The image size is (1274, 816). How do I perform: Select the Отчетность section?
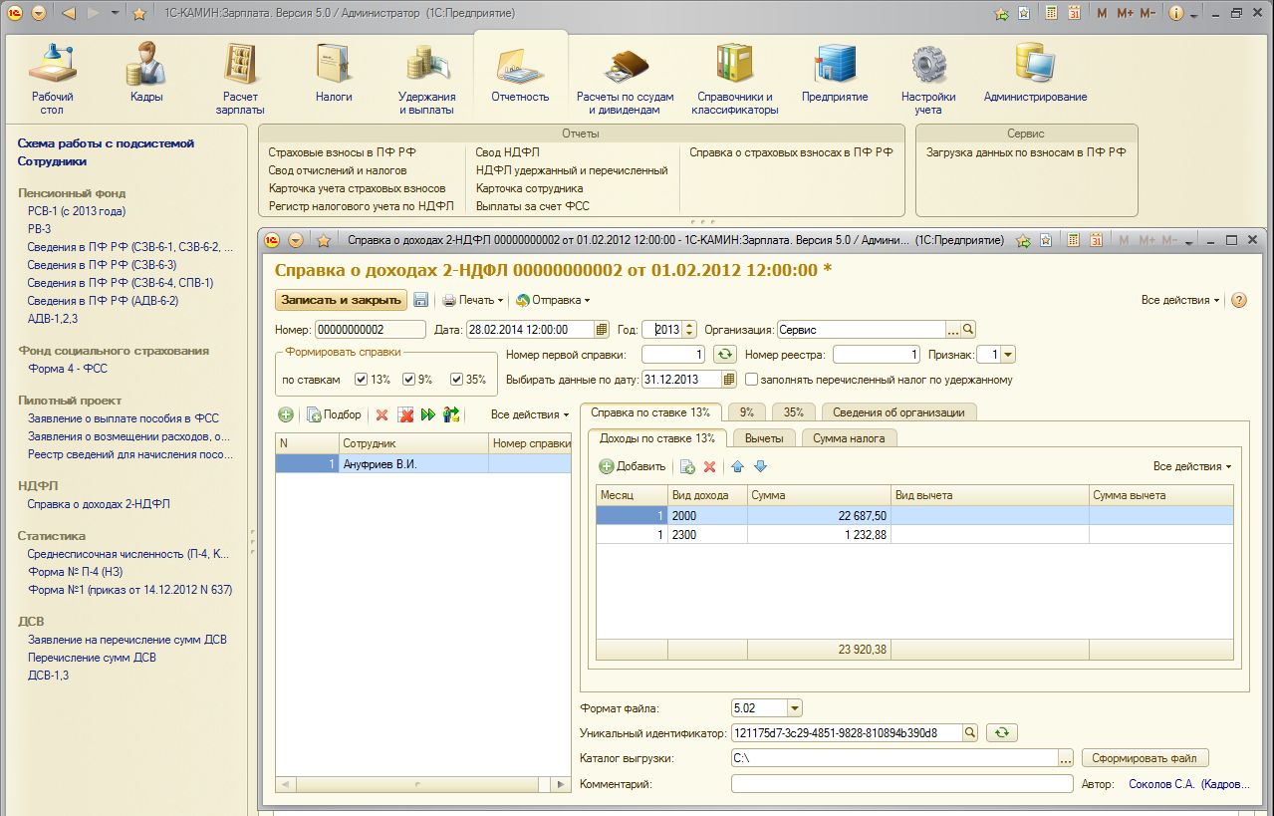(520, 74)
